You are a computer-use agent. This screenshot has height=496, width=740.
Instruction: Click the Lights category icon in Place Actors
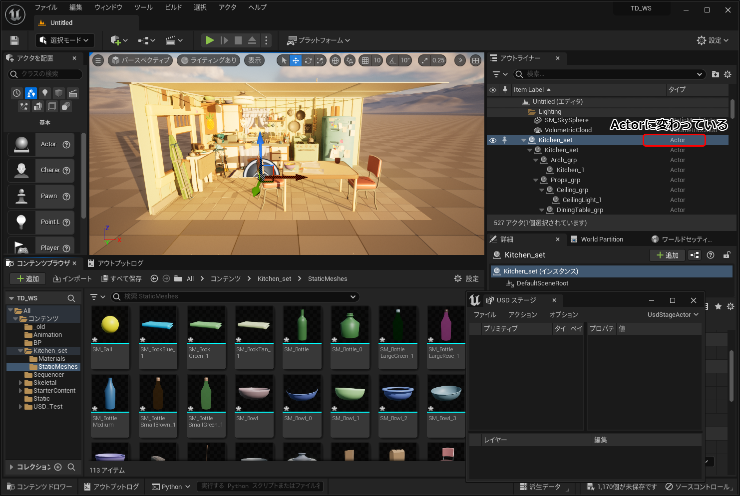pos(45,93)
